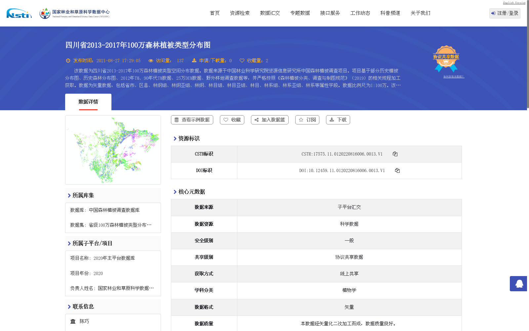
Task: Click the 数据来源 value 子平台汇交
Action: tap(349, 207)
